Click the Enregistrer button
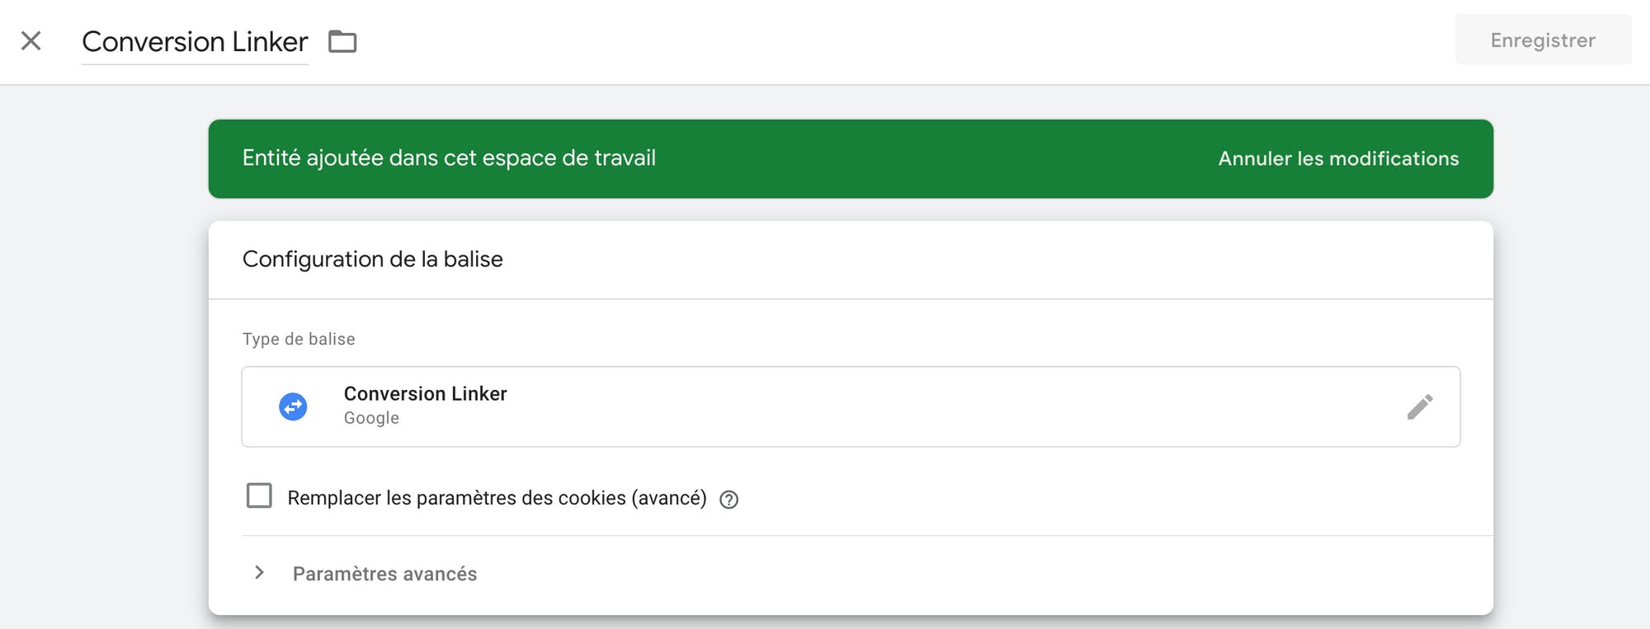Viewport: 1650px width, 629px height. point(1543,40)
